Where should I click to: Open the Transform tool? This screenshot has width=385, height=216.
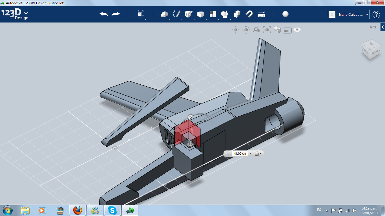click(141, 14)
